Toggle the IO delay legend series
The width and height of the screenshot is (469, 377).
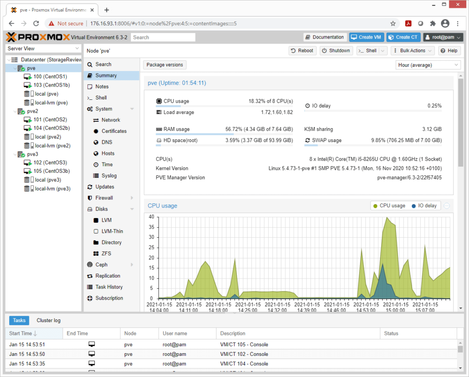point(424,206)
